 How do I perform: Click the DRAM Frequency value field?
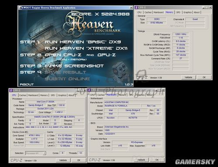(x=181, y=34)
